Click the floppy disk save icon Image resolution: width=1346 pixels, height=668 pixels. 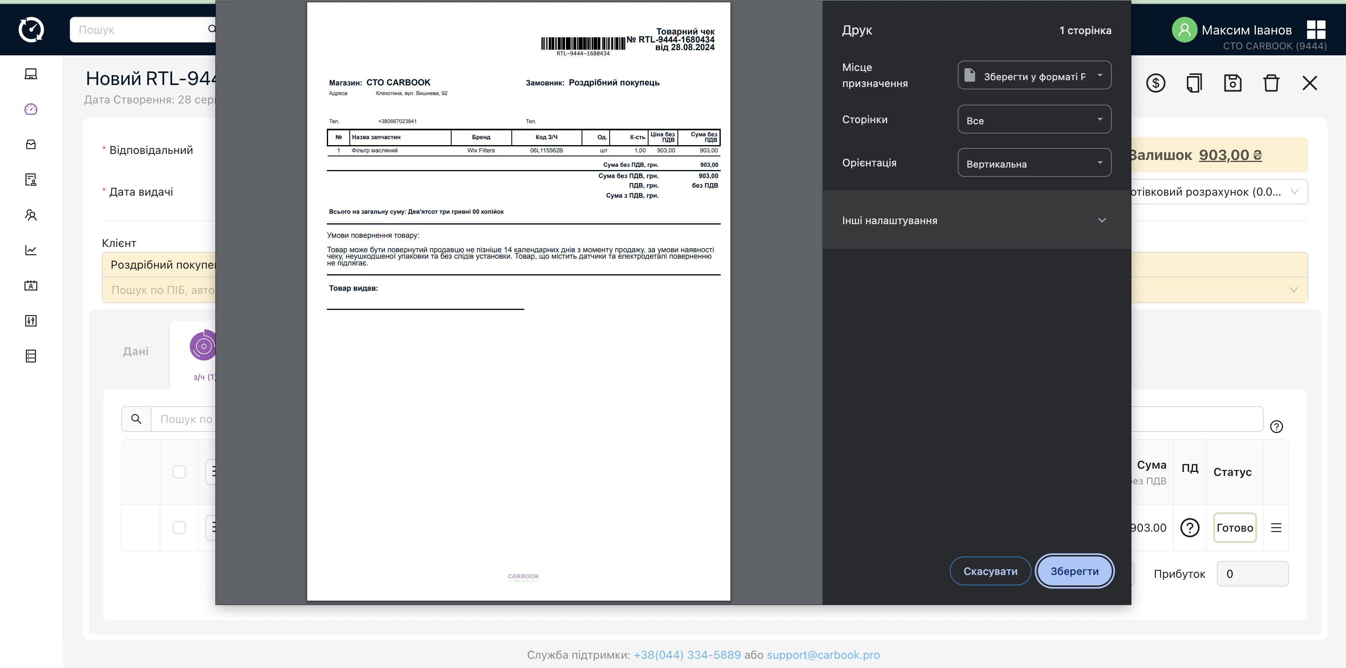[1232, 83]
